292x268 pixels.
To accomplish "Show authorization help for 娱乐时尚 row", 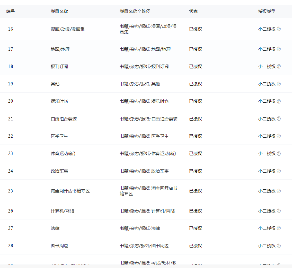I will coord(279,101).
